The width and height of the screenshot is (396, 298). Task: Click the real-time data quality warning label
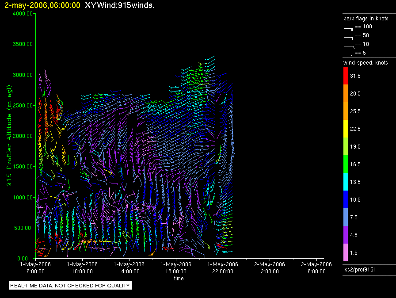coord(70,286)
